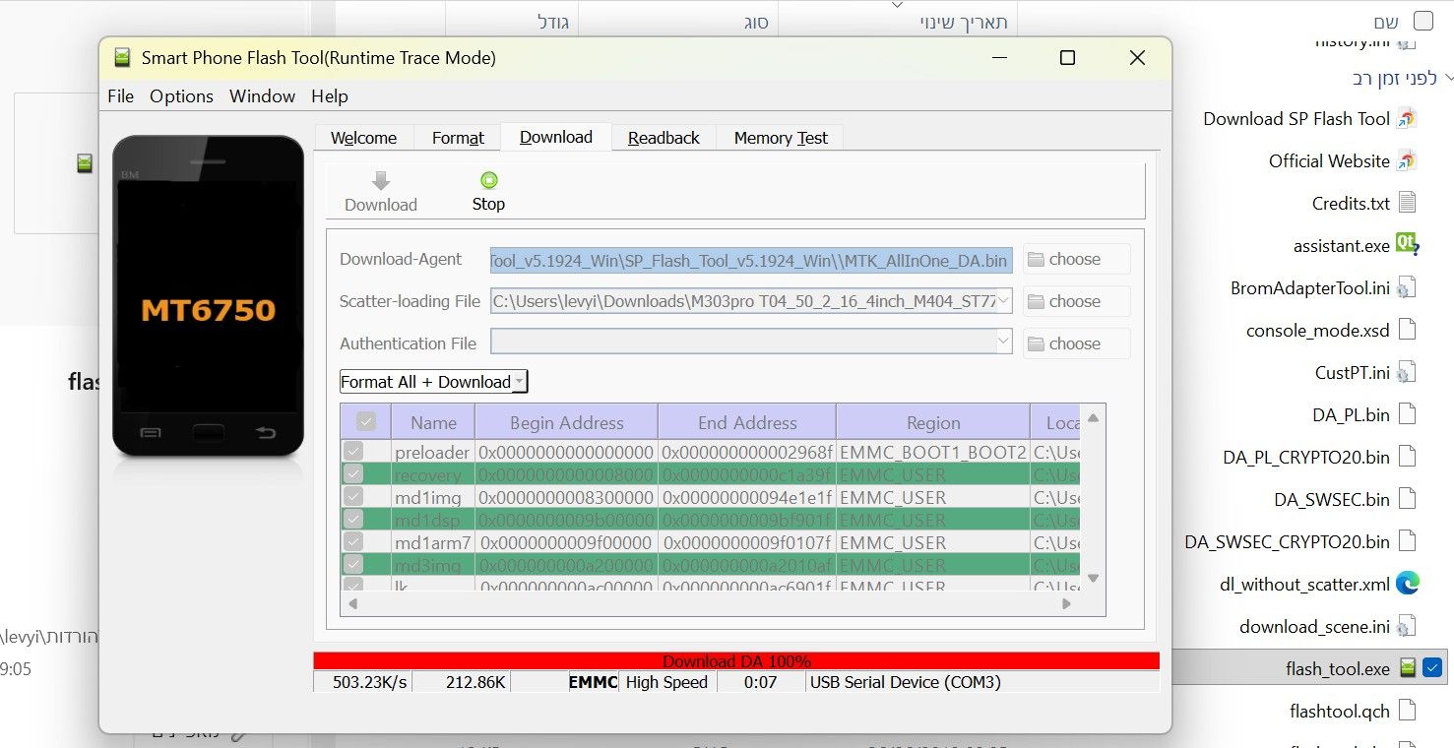
Task: Toggle the recovery row checkbox
Action: pos(353,474)
